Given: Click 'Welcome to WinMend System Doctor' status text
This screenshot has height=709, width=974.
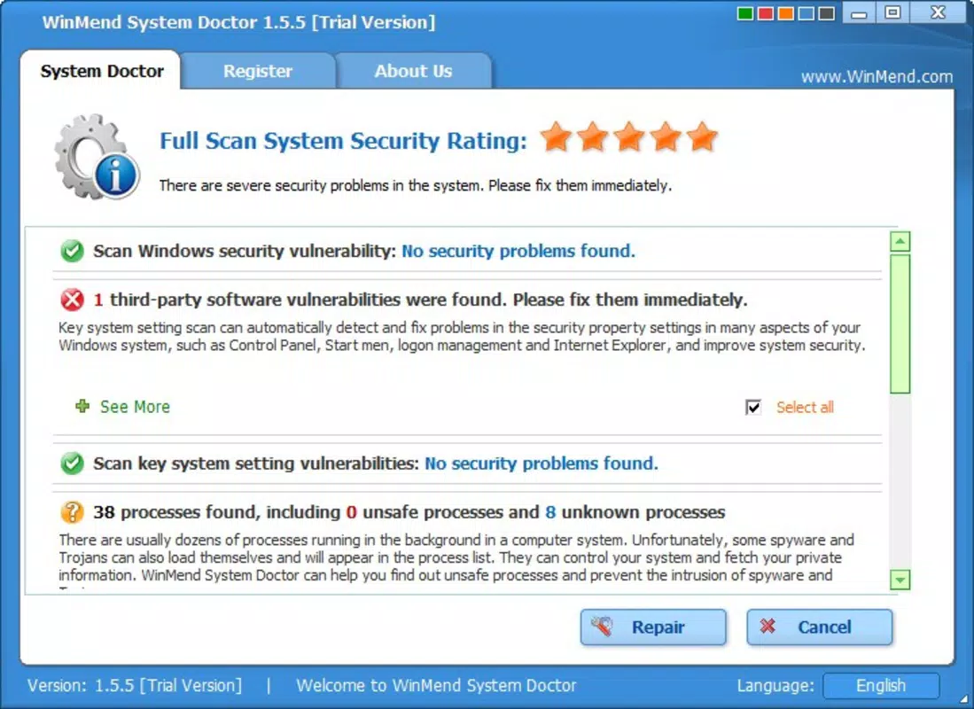Looking at the screenshot, I should pyautogui.click(x=436, y=685).
